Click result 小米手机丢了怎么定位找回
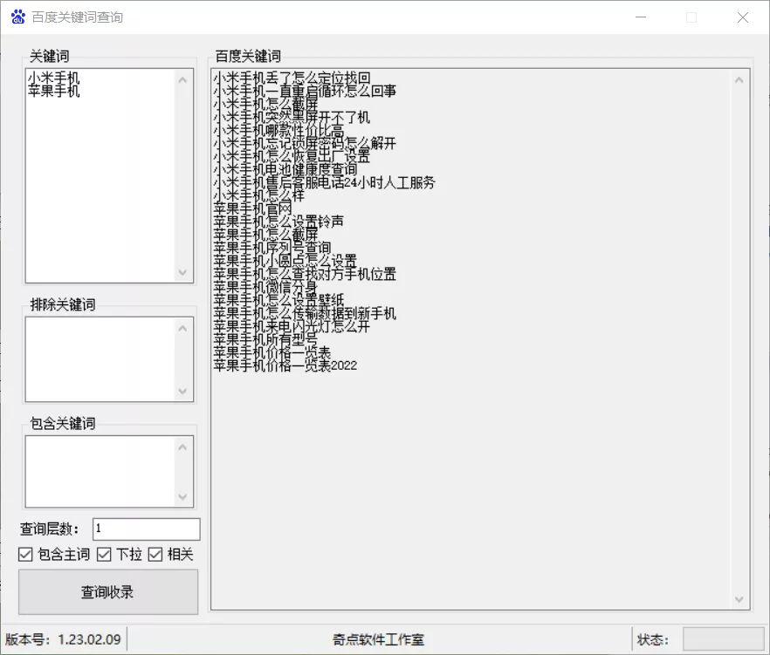The height and width of the screenshot is (655, 770). (x=292, y=78)
